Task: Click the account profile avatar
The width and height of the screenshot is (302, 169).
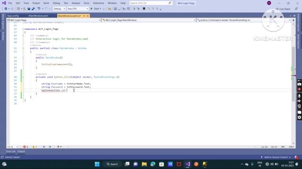Action: pos(269,3)
